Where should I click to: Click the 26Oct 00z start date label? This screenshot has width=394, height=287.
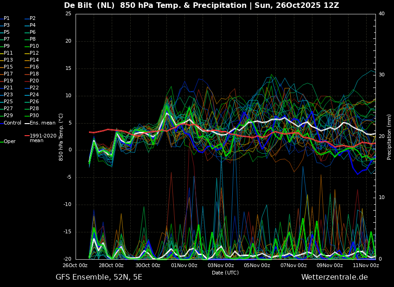(75, 265)
